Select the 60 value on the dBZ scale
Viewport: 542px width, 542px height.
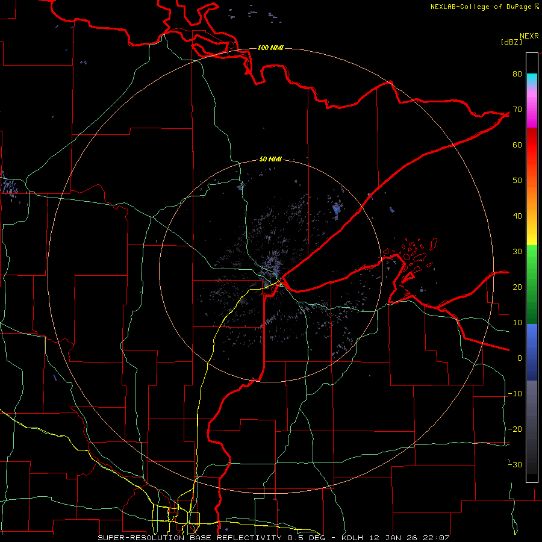[517, 145]
